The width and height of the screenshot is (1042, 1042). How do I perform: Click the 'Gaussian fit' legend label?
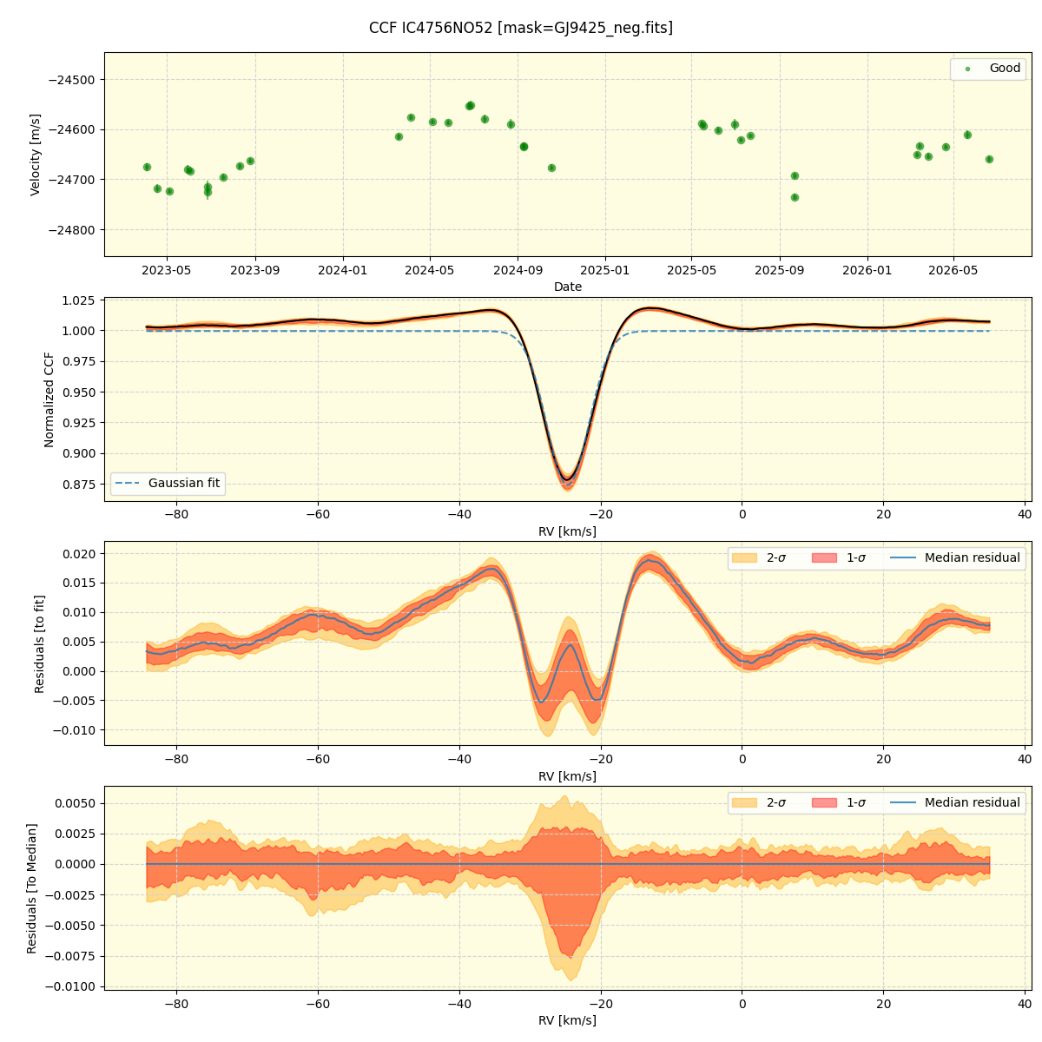[184, 484]
